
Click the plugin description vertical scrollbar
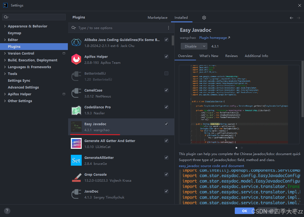pyautogui.click(x=302, y=89)
